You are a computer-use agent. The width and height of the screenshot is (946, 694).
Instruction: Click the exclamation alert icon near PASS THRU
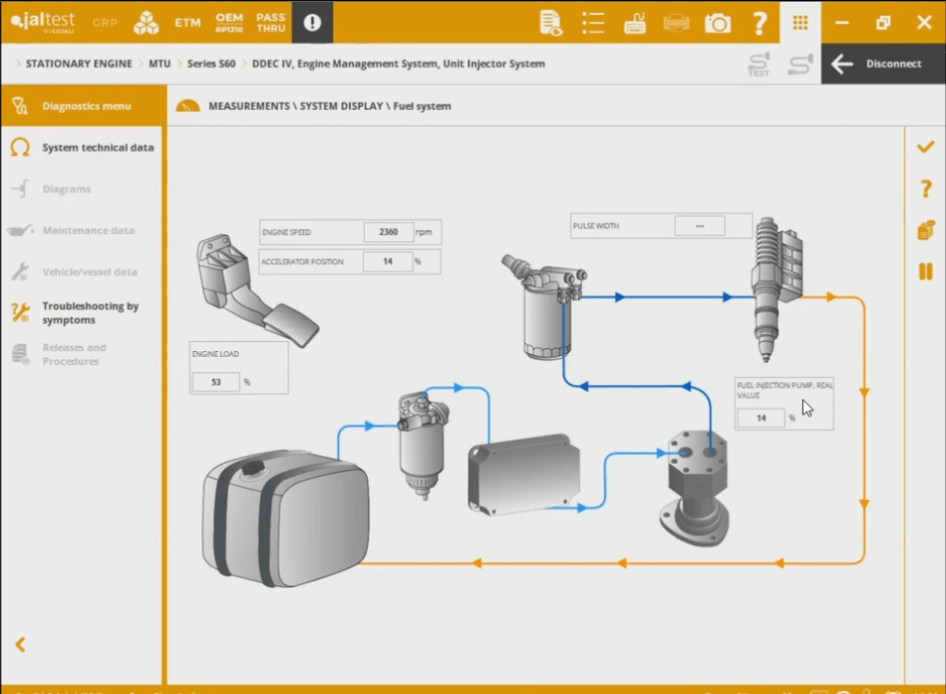pyautogui.click(x=312, y=21)
